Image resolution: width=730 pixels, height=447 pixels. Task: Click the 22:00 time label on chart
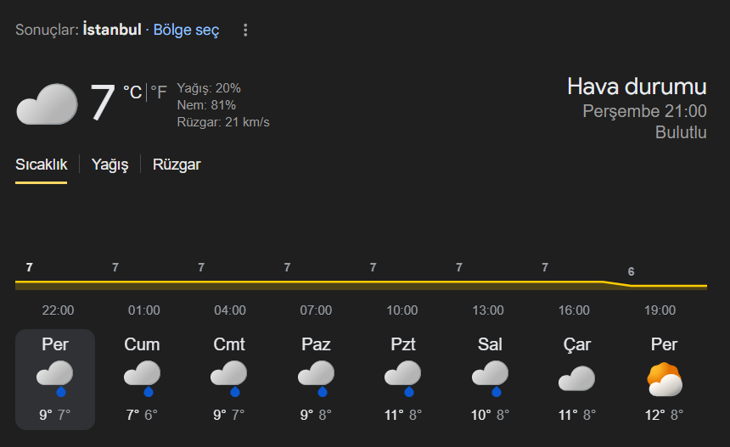(58, 310)
